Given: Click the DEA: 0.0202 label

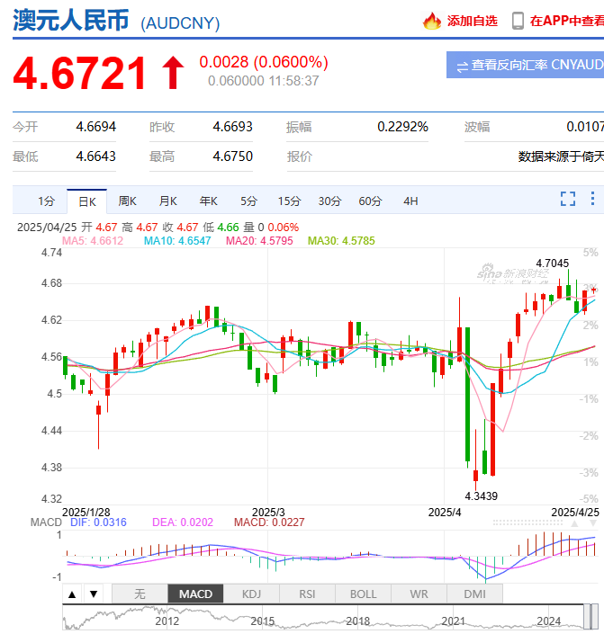Looking at the screenshot, I should pos(183,522).
